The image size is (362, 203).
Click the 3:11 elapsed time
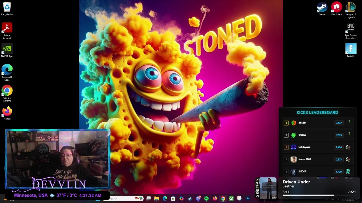pyautogui.click(x=286, y=192)
